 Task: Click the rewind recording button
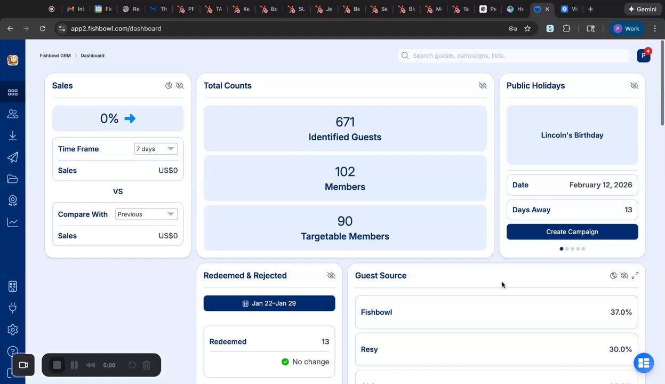click(x=91, y=365)
